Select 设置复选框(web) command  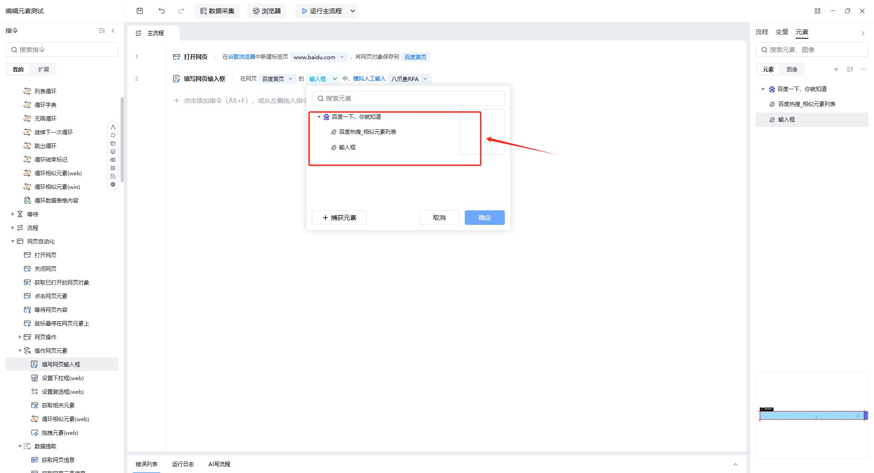click(x=62, y=392)
